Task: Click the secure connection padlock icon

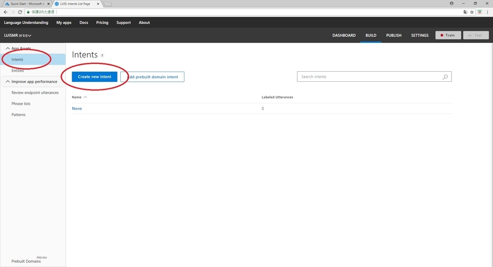Action: point(28,12)
